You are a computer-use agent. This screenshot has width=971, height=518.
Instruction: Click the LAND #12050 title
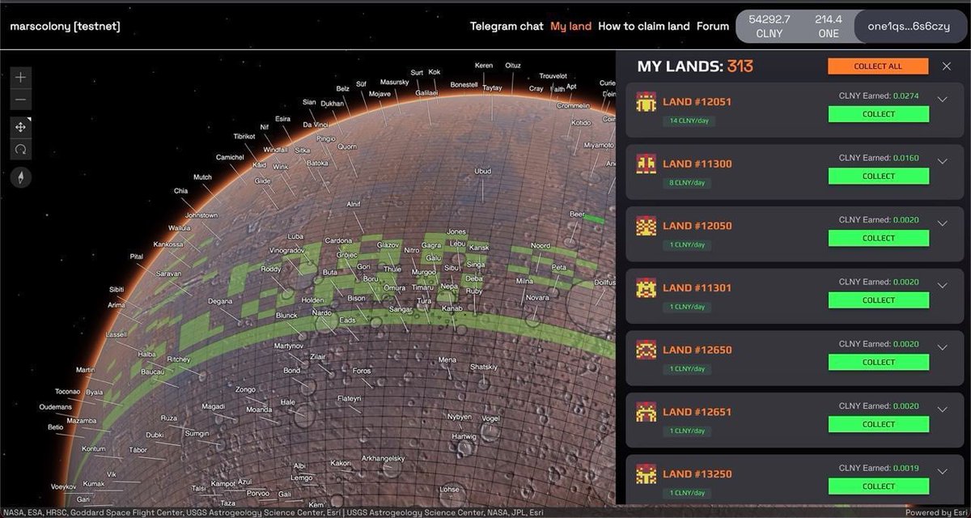tap(697, 226)
